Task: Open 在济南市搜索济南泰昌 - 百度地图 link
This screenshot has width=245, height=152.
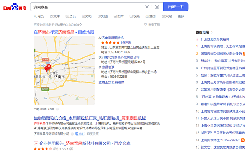Action: point(64,32)
